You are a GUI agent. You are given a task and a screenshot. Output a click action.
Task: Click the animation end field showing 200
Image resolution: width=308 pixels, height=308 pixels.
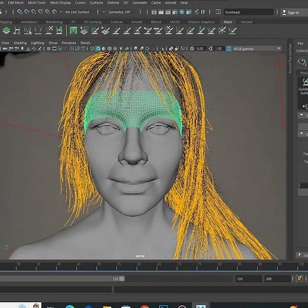coord(278,279)
